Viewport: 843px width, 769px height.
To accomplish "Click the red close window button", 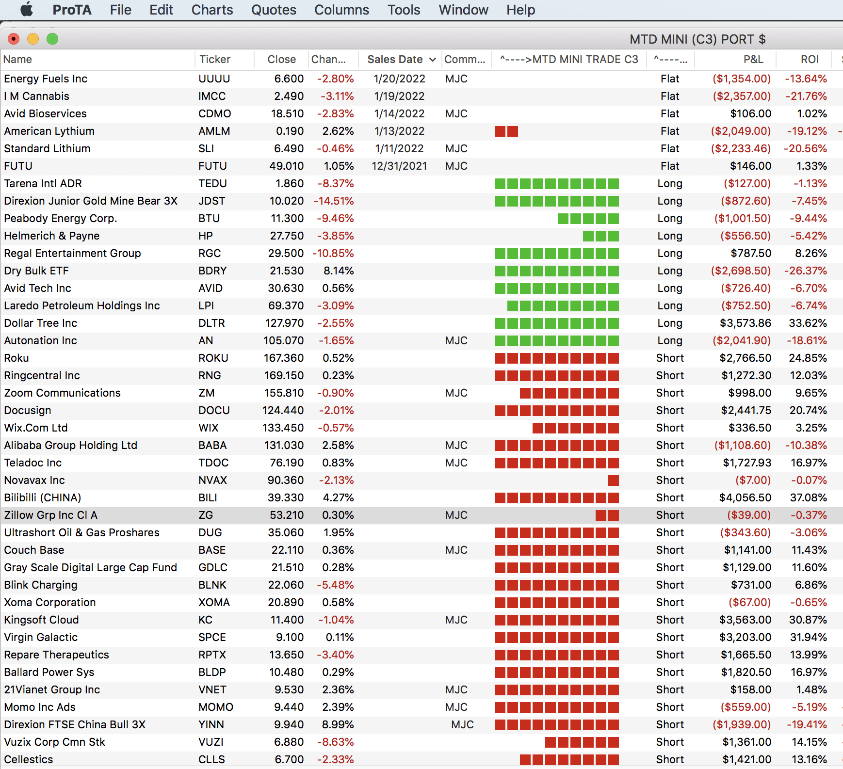I will [14, 39].
